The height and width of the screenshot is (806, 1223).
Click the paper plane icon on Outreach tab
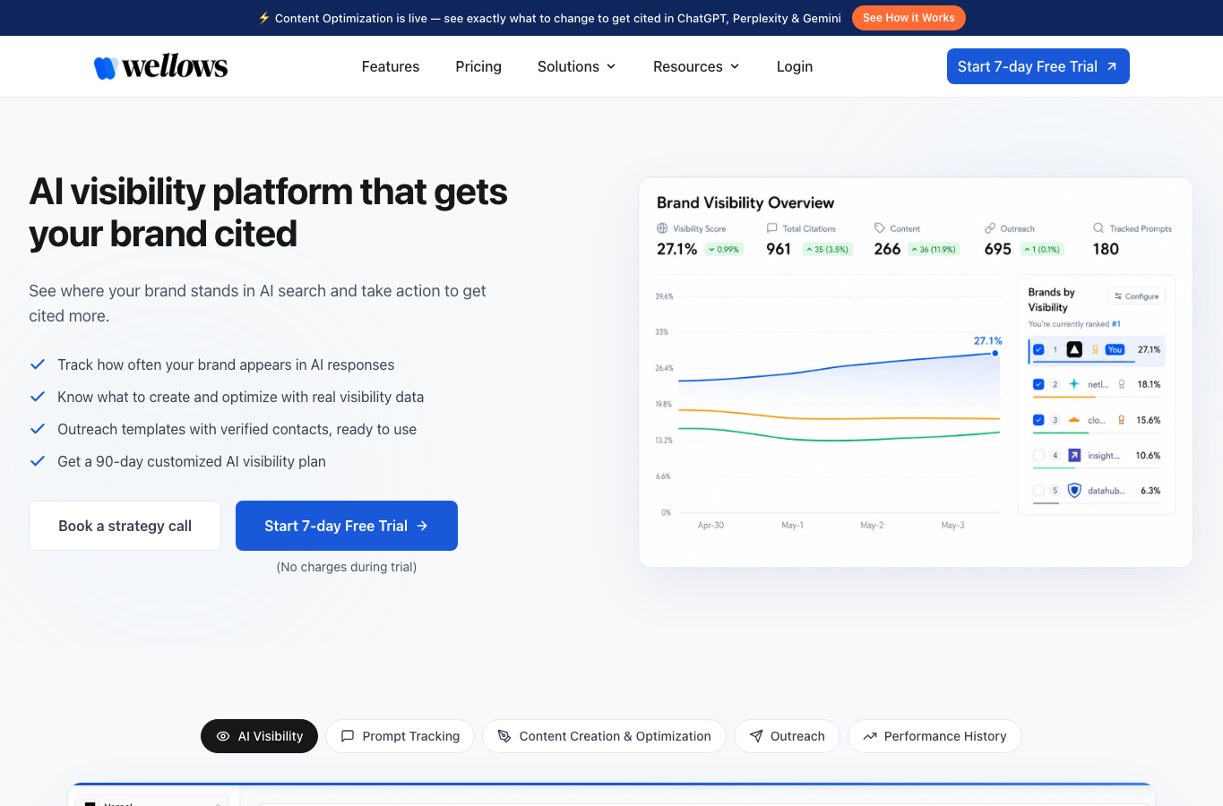[756, 736]
